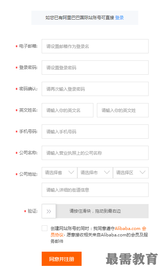Check the Alibaba.com member agreement checkbox
The image size is (160, 273).
[x=45, y=228]
